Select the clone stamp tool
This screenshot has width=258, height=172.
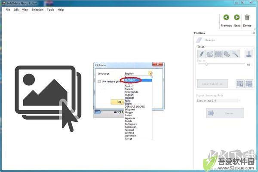[249, 54]
